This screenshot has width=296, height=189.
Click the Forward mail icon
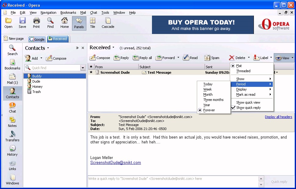[159, 58]
